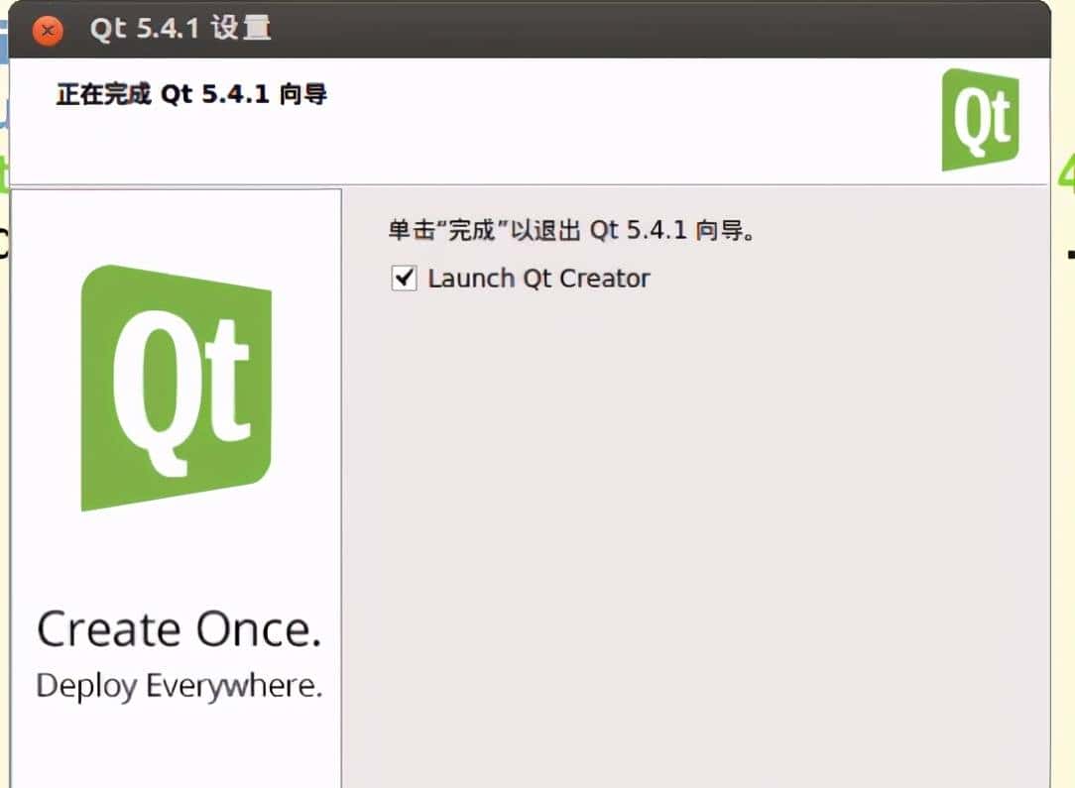1075x788 pixels.
Task: Click the checkmark beside Launch Qt Creator
Action: pyautogui.click(x=403, y=279)
